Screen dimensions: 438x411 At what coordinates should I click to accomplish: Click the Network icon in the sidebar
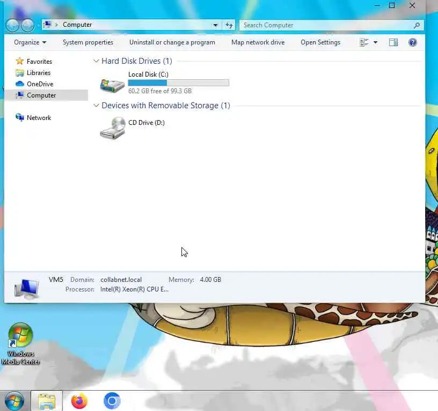(x=19, y=118)
